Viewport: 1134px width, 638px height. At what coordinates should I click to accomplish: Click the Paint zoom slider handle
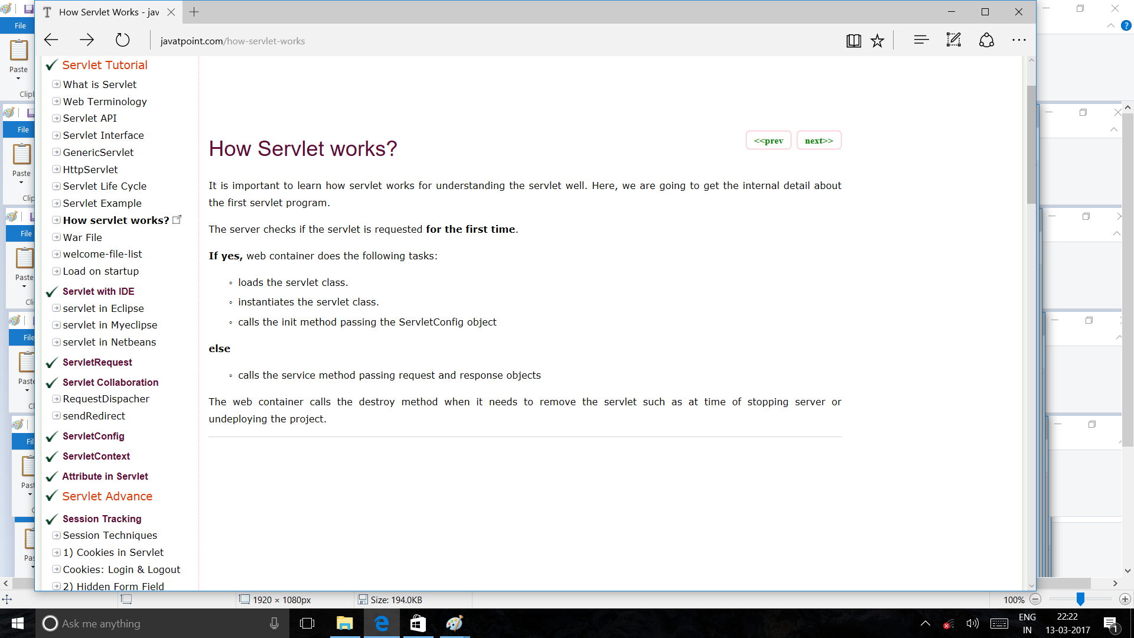pyautogui.click(x=1080, y=599)
